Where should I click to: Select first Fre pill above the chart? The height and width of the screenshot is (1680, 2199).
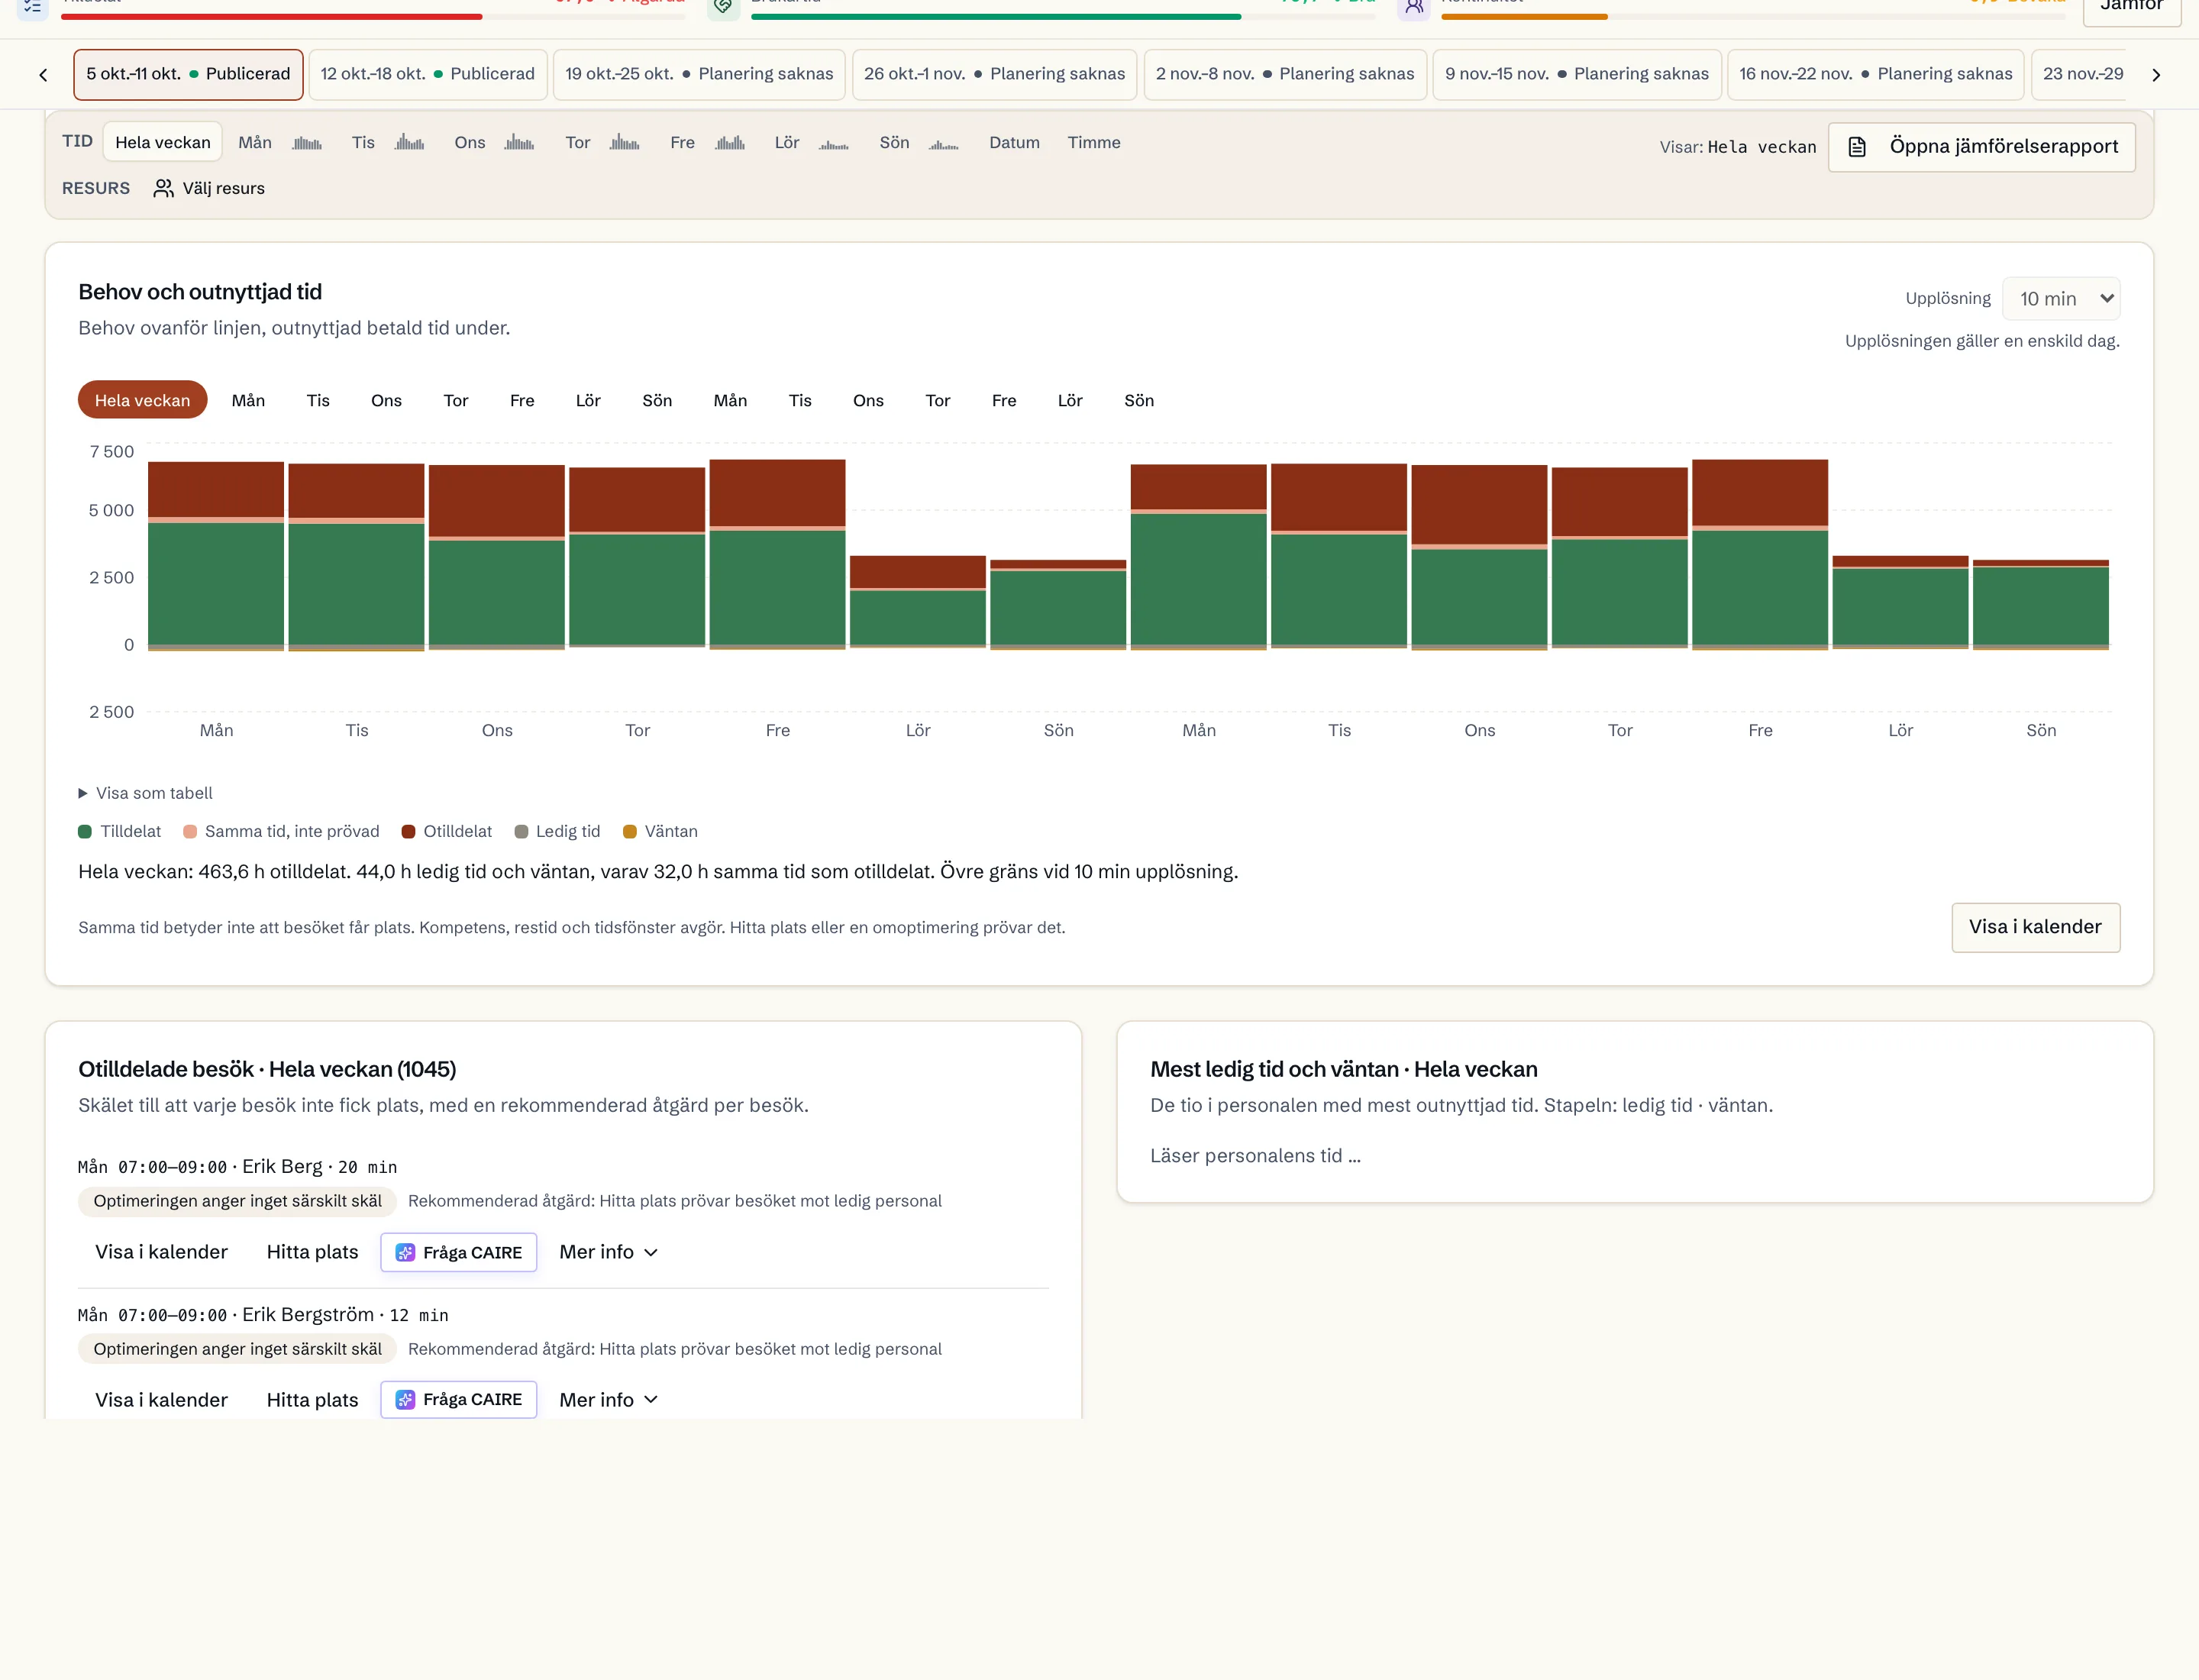(x=522, y=400)
